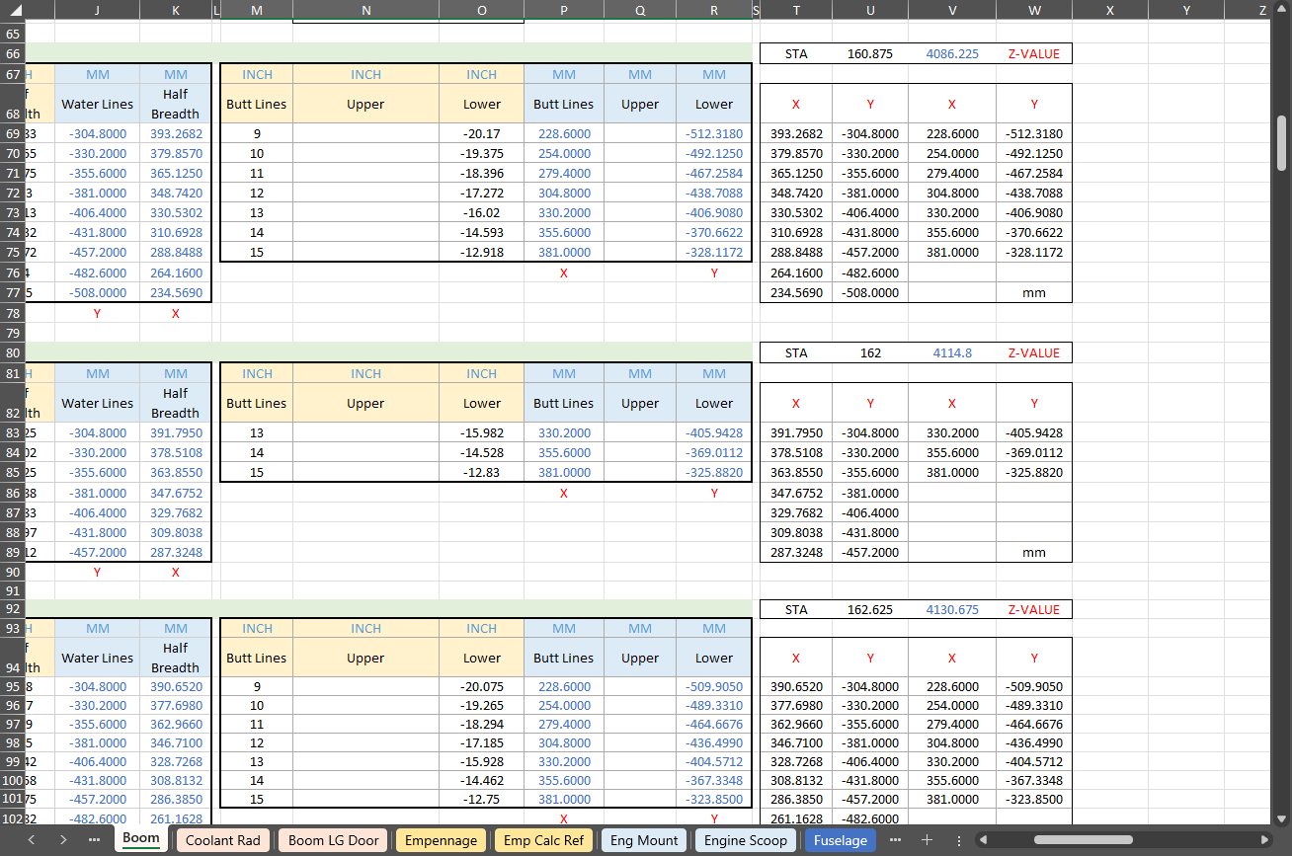1292x856 pixels.
Task: Select the cell containing STA value 162.625
Action: click(x=870, y=609)
